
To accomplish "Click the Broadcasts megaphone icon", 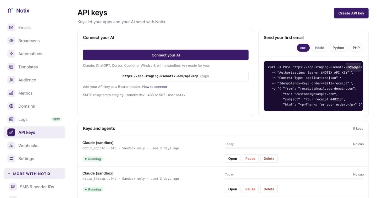I will (11, 41).
